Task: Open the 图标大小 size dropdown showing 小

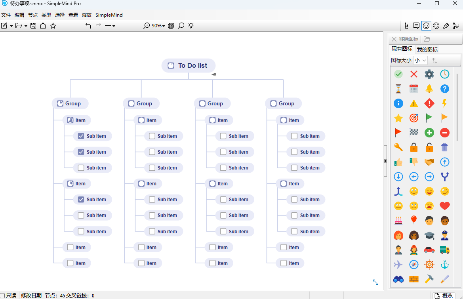Action: click(x=420, y=60)
